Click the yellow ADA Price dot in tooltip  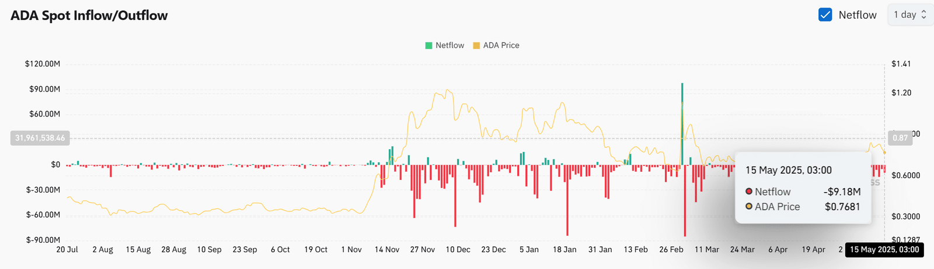[x=749, y=207]
